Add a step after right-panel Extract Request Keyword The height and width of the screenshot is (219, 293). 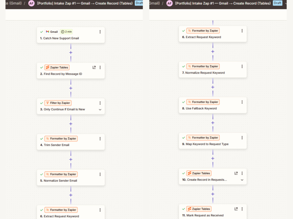point(213,51)
